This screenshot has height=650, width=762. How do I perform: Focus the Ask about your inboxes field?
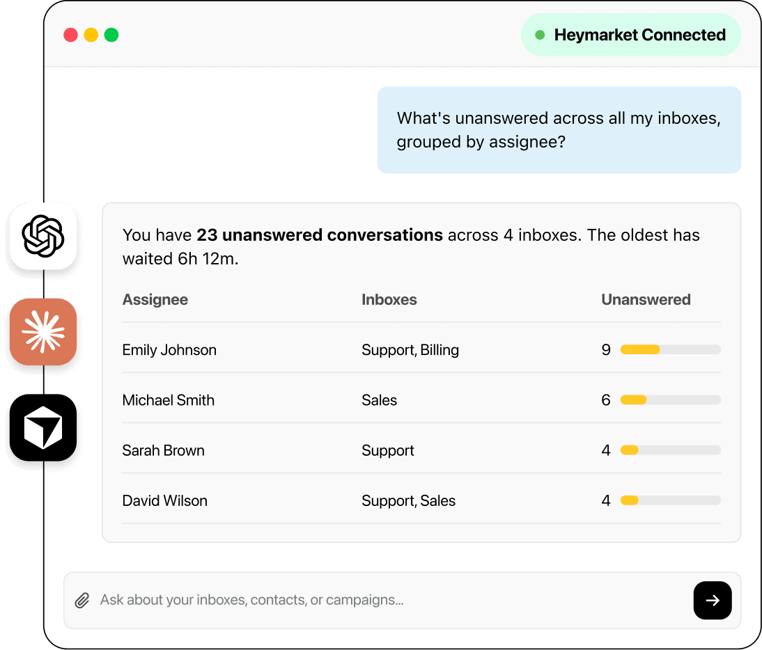click(403, 601)
